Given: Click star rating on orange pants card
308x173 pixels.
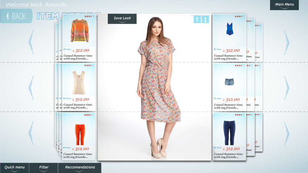Looking at the screenshot, I should [x=89, y=115].
